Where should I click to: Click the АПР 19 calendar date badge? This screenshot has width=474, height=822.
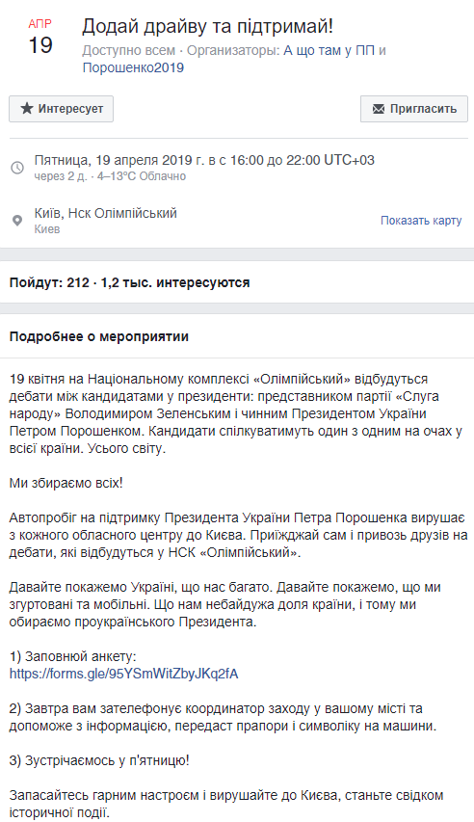(39, 39)
